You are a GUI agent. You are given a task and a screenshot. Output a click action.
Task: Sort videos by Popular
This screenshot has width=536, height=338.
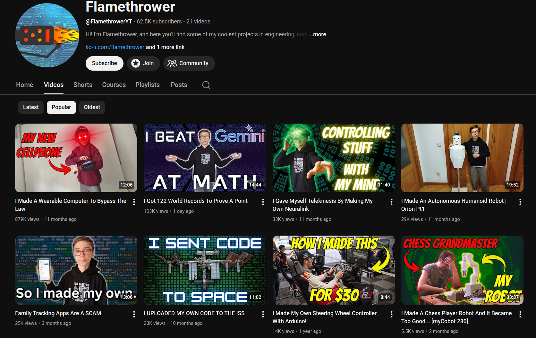click(61, 107)
